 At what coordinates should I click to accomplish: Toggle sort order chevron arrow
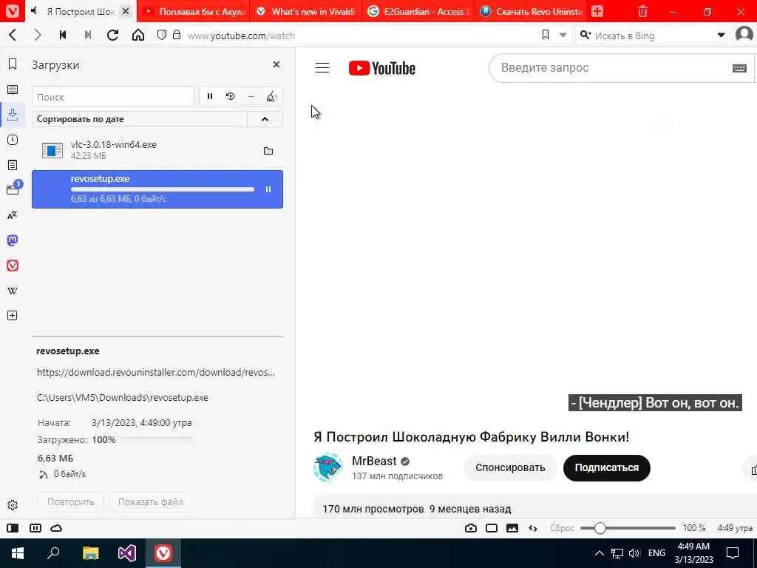(265, 119)
